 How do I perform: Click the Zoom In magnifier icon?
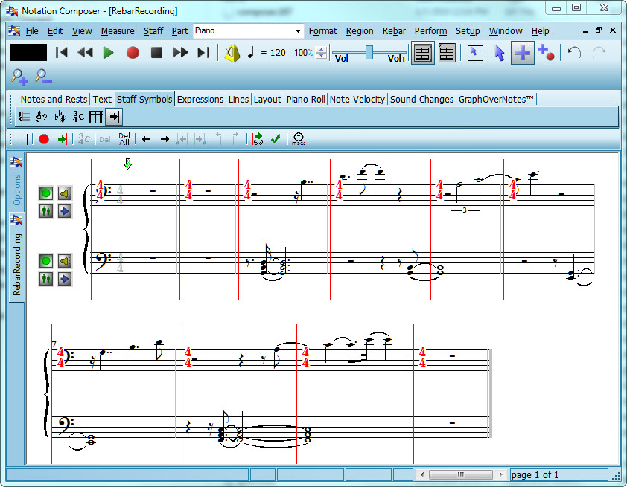[19, 77]
